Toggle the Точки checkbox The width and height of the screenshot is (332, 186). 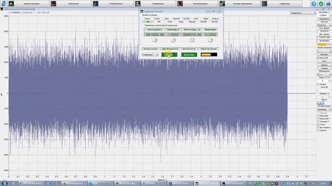(x=319, y=125)
